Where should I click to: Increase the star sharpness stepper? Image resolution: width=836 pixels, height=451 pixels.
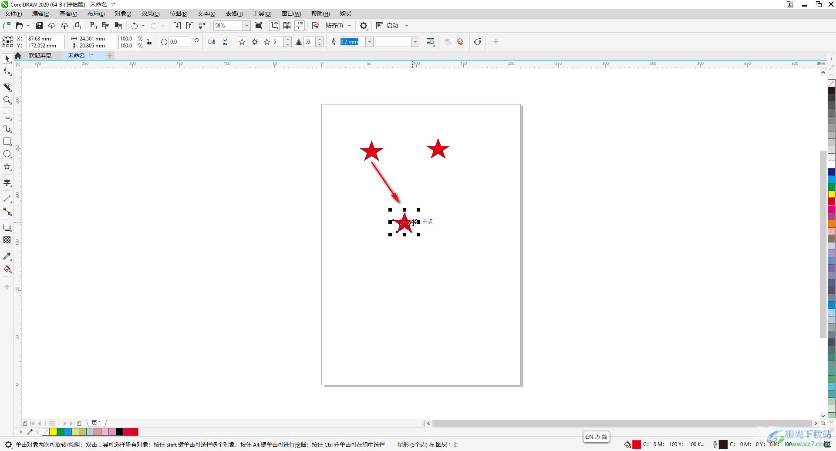tap(320, 40)
